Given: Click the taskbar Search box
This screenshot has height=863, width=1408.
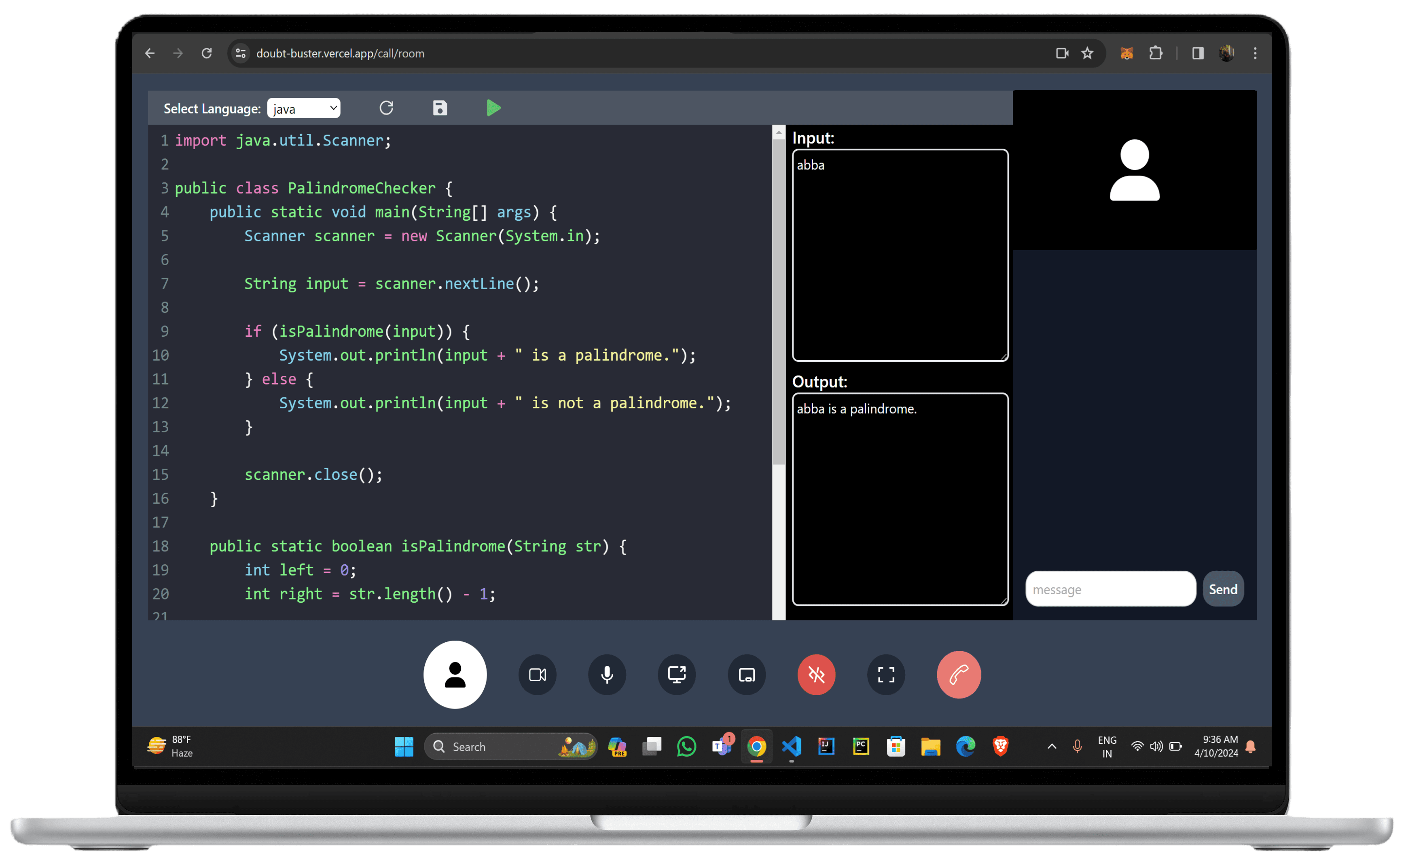Looking at the screenshot, I should [511, 747].
